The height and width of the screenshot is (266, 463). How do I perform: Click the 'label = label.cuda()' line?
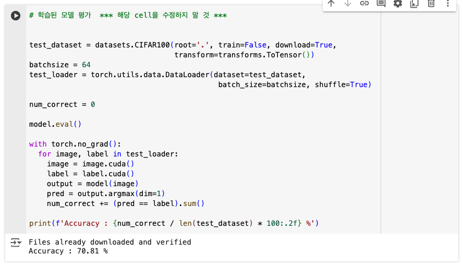click(x=90, y=174)
